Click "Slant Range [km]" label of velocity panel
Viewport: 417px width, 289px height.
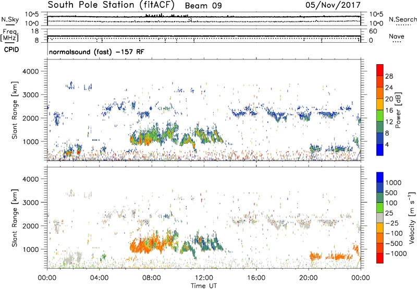pos(15,218)
